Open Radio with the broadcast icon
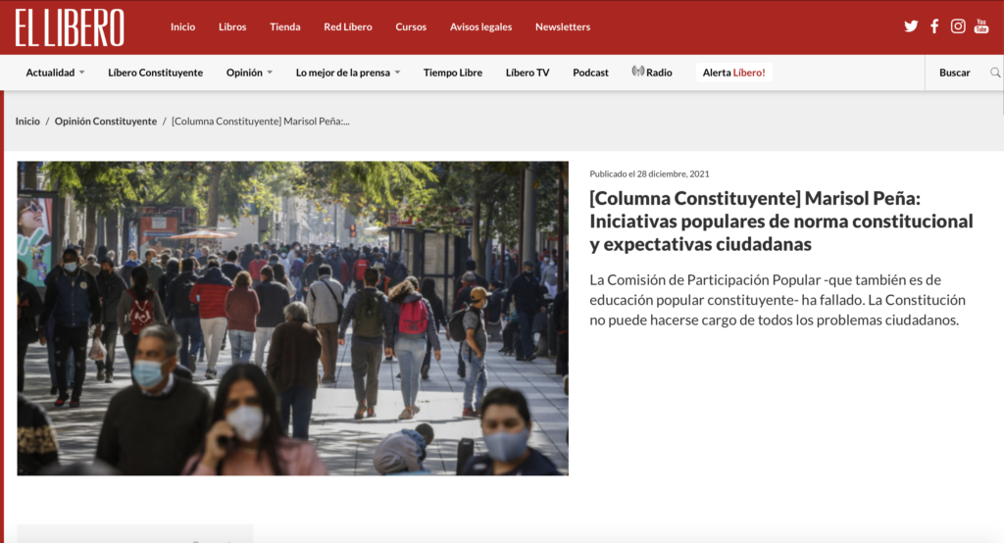1004x543 pixels. tap(652, 73)
